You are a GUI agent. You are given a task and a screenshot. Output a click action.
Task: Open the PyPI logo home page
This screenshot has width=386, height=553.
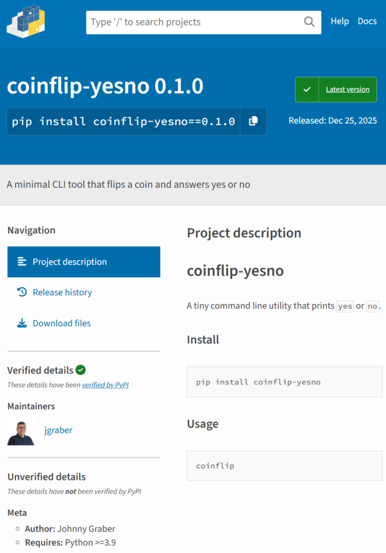pos(26,21)
